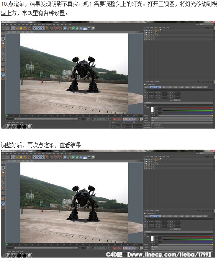
Task: Select Live Selection tool in second screenshot
Action: 13,157
